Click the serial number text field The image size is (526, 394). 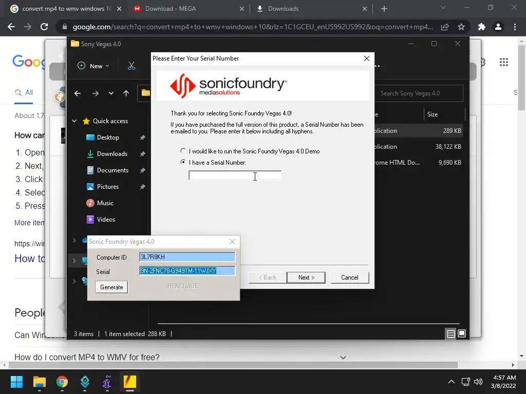235,175
